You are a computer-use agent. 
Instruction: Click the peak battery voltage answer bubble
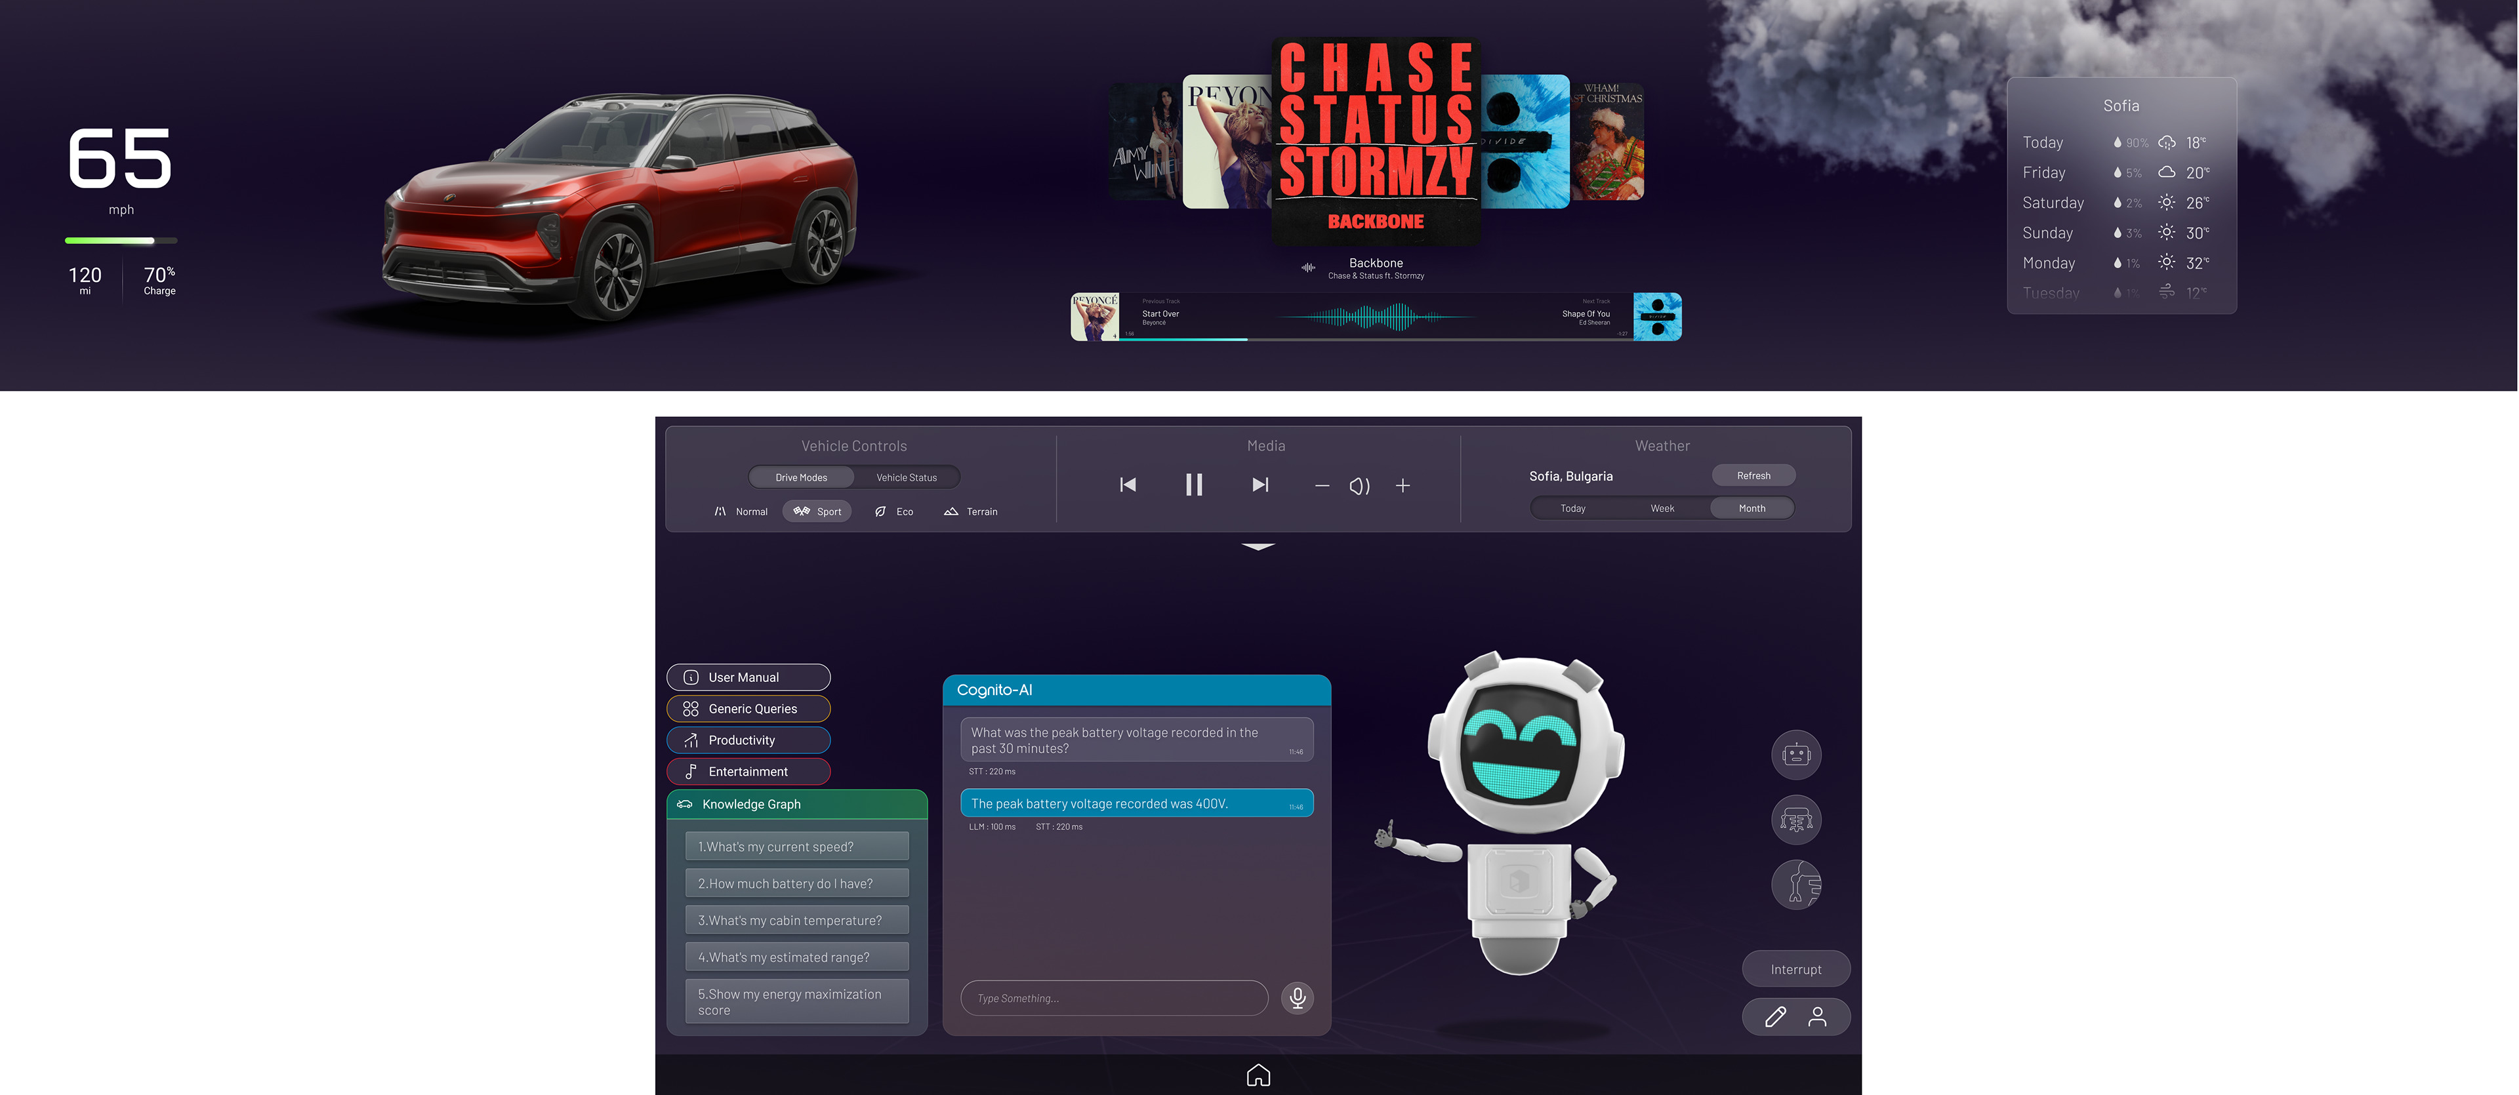click(1136, 804)
